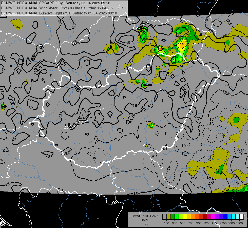248x228 pixels.
Task: Select the magenta legend swatch
Action: [x=213, y=217]
